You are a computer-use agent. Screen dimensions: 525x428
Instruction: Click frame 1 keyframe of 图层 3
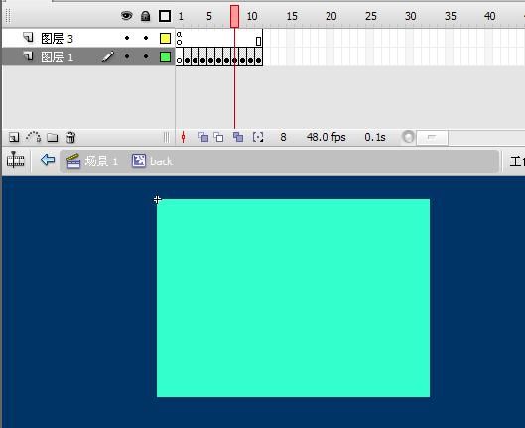179,38
